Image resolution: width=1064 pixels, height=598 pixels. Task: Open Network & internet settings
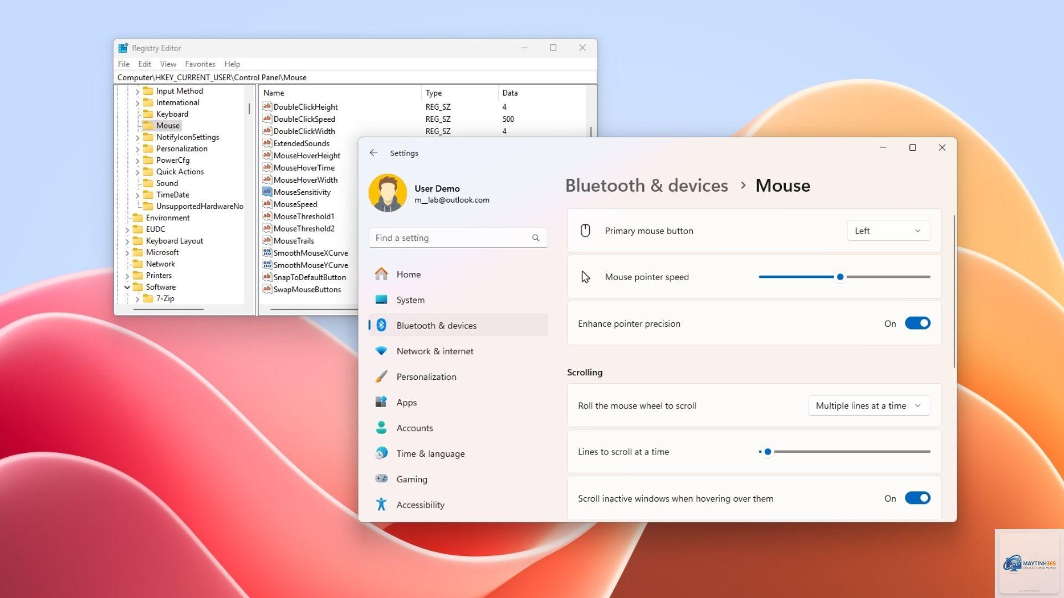pos(458,351)
